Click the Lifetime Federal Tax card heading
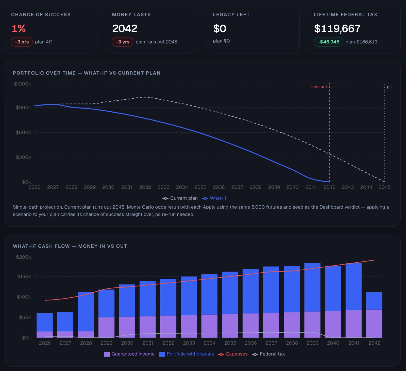406x371 pixels. [x=346, y=14]
